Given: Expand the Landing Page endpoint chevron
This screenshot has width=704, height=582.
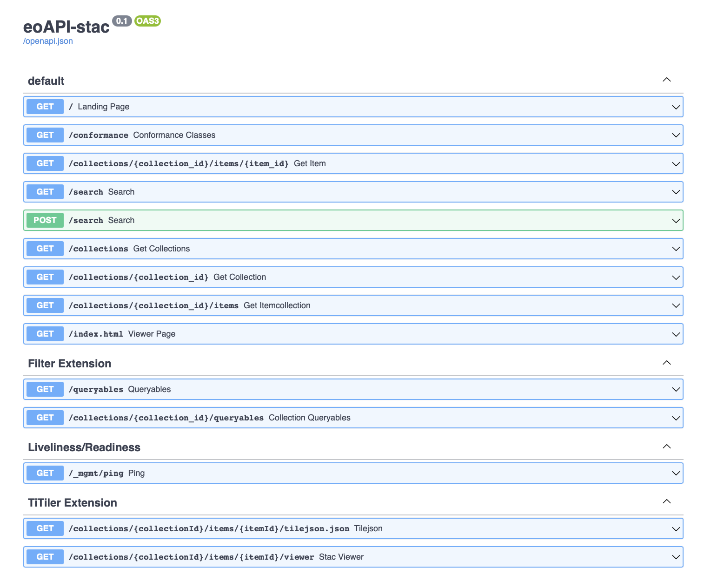Looking at the screenshot, I should tap(676, 107).
